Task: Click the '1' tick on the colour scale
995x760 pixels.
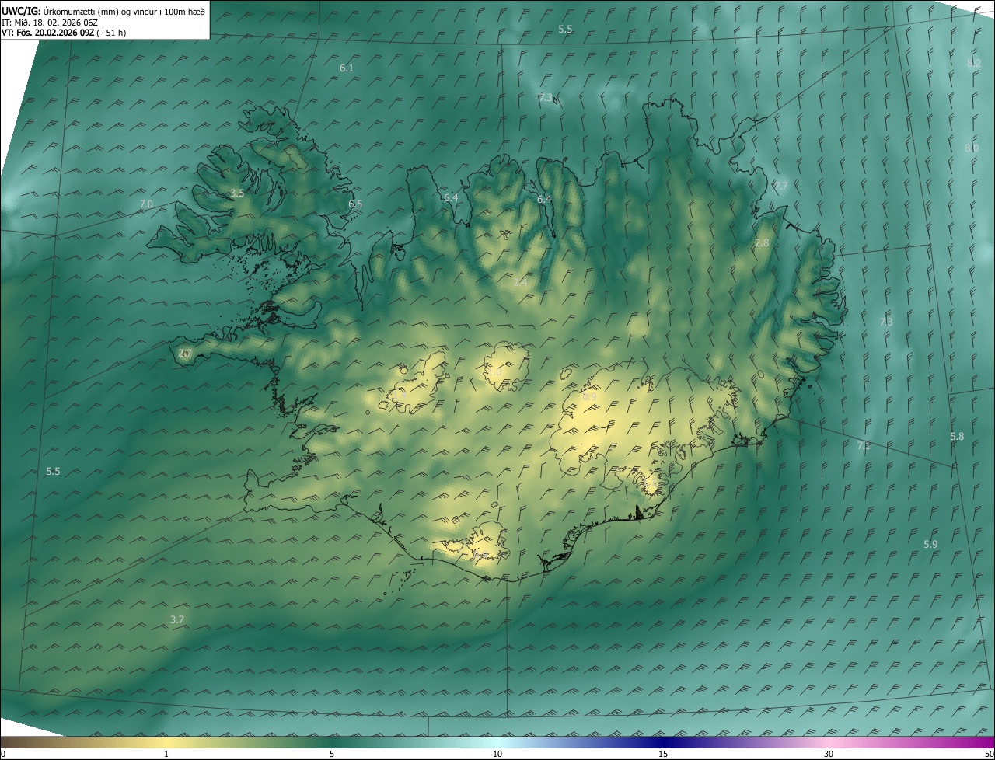Action: pos(166,754)
